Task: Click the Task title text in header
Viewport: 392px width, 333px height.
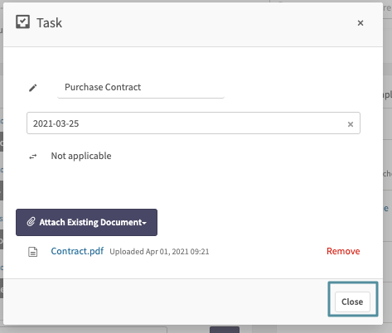Action: click(50, 22)
